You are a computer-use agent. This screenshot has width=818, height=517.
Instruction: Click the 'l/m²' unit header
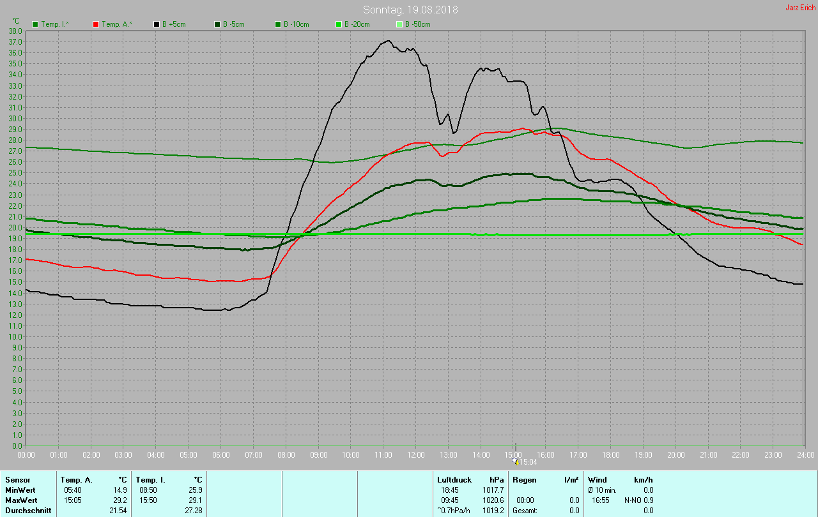click(571, 479)
